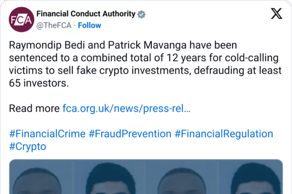This screenshot has height=194, width=292.
Task: Click the verified badge beside the account name
Action: click(x=141, y=14)
